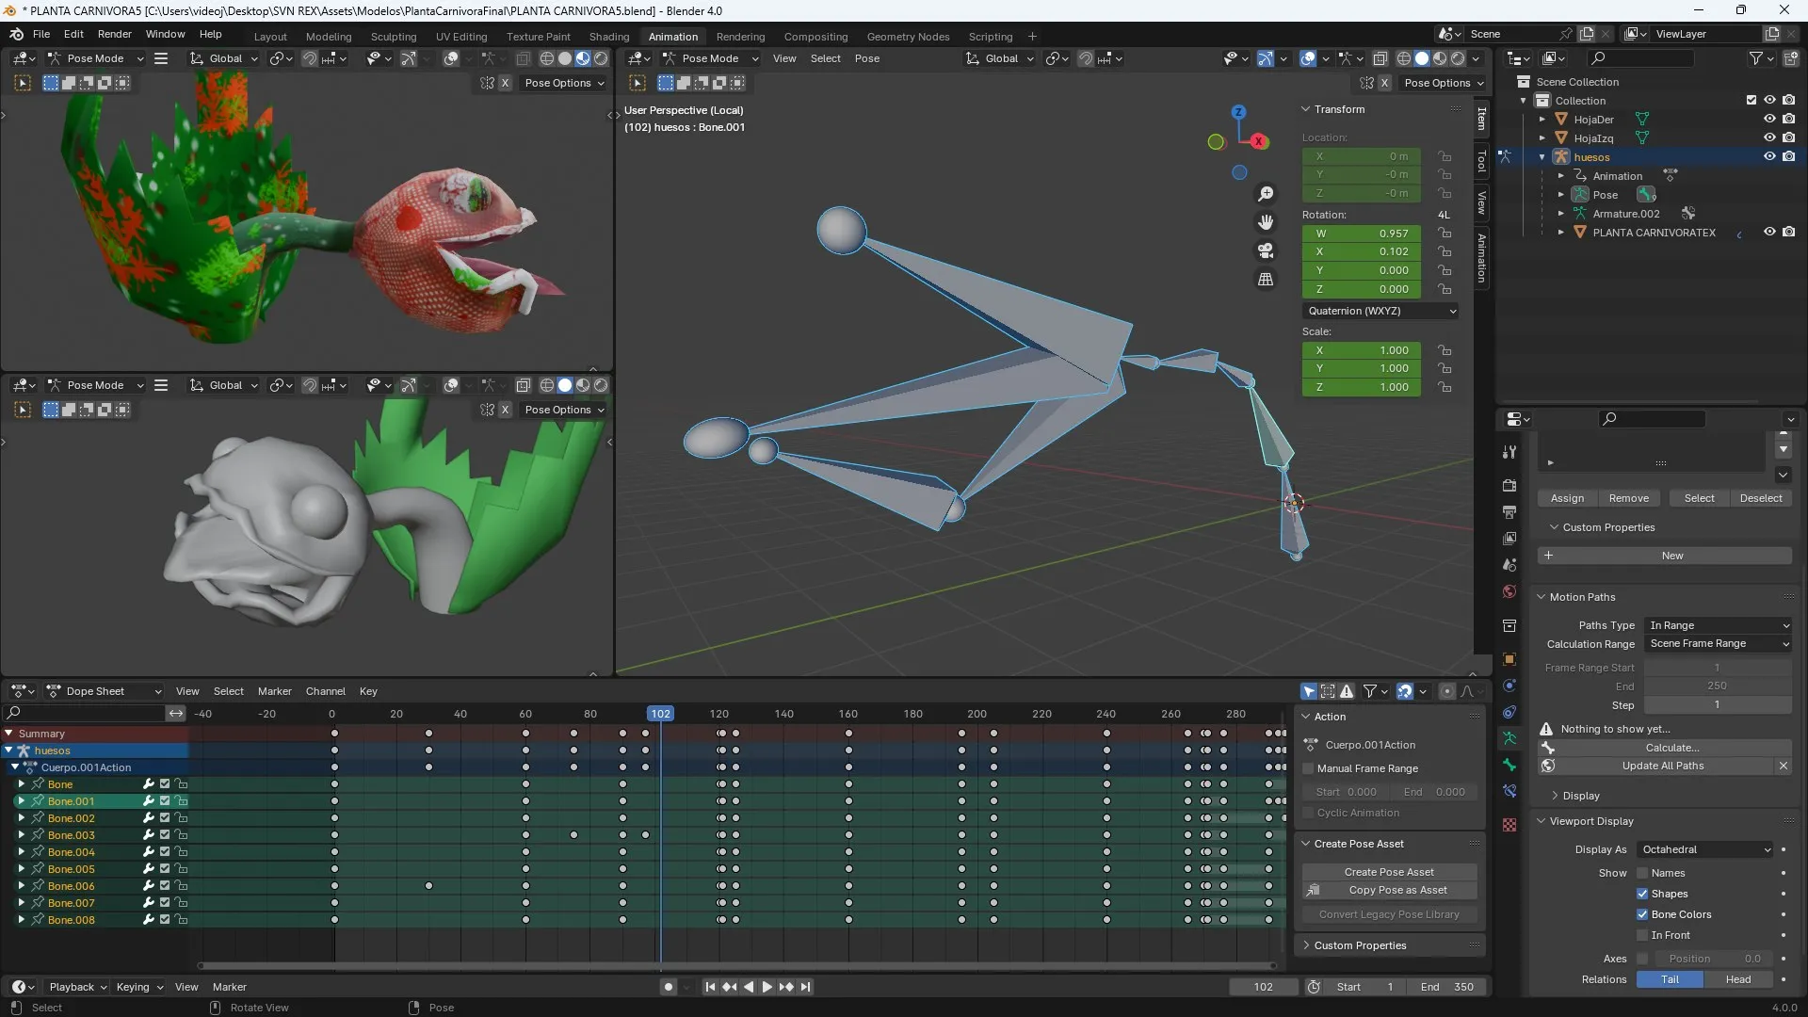The width and height of the screenshot is (1808, 1017).
Task: Open the Output properties tab icon
Action: tap(1509, 512)
